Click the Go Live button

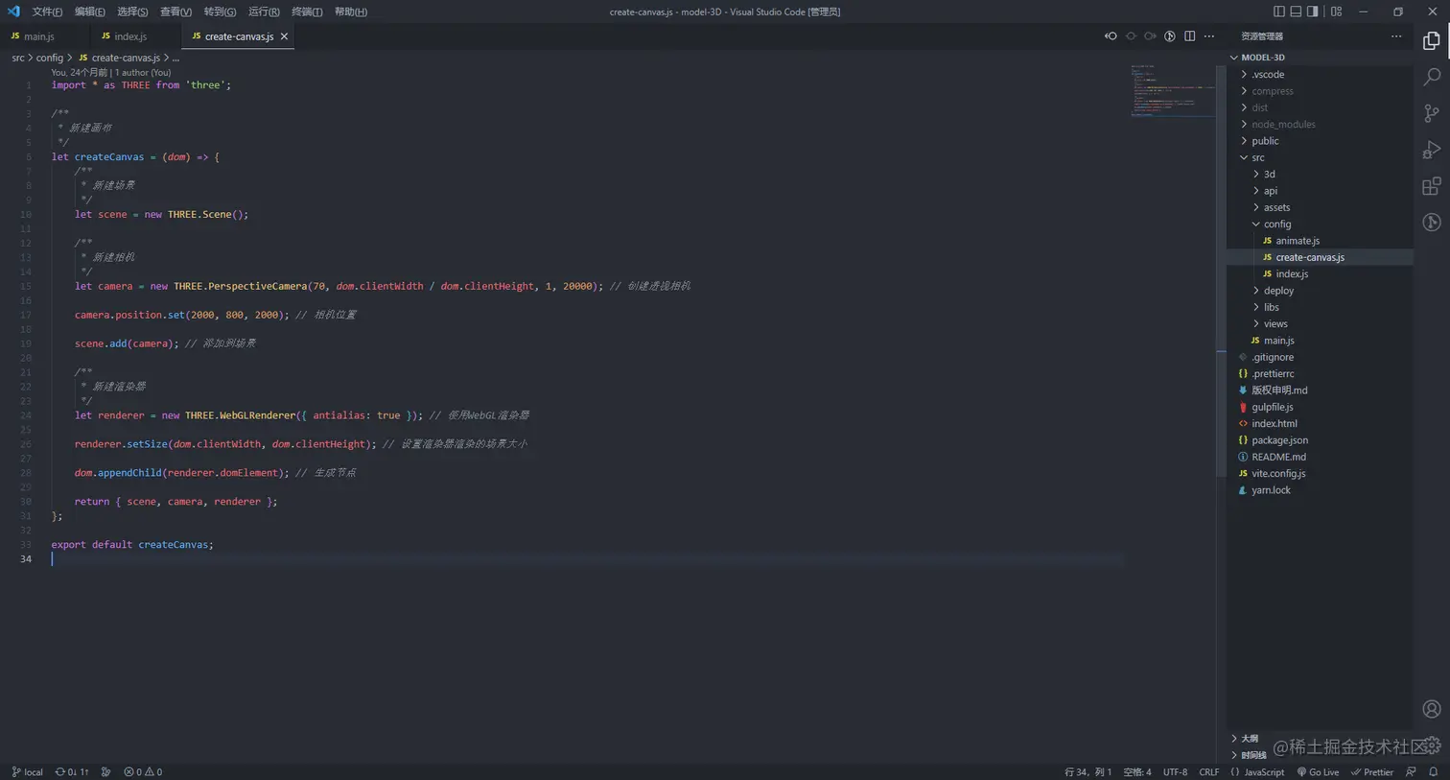tap(1318, 772)
